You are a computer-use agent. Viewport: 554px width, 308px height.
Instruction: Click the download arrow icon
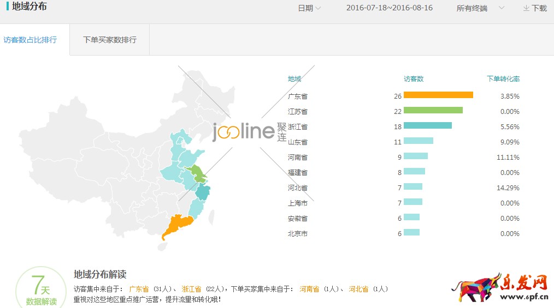click(526, 8)
